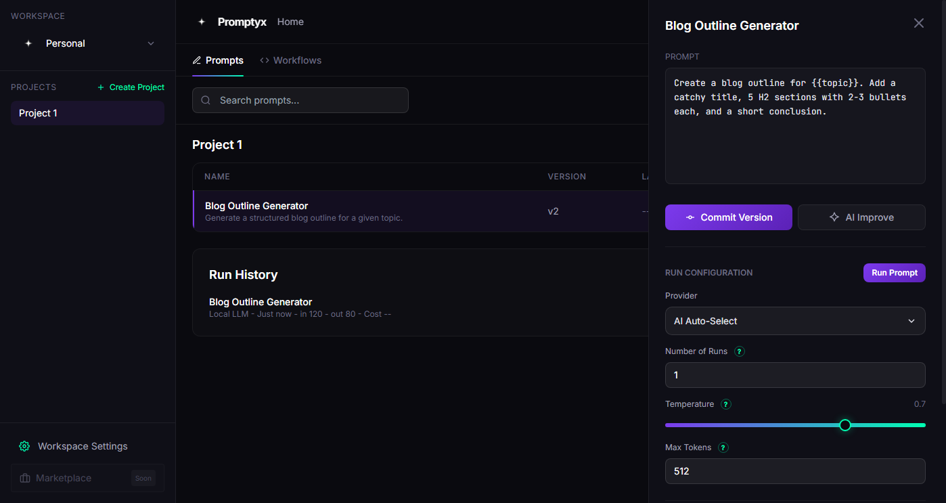Click the Promptyx sparkle logo
Screen dimensions: 946x503
[x=202, y=21]
